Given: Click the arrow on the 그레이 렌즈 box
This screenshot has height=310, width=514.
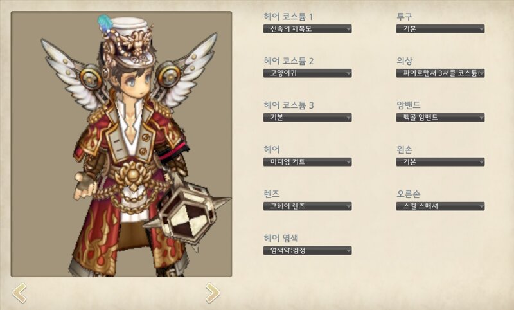Looking at the screenshot, I should coord(348,206).
